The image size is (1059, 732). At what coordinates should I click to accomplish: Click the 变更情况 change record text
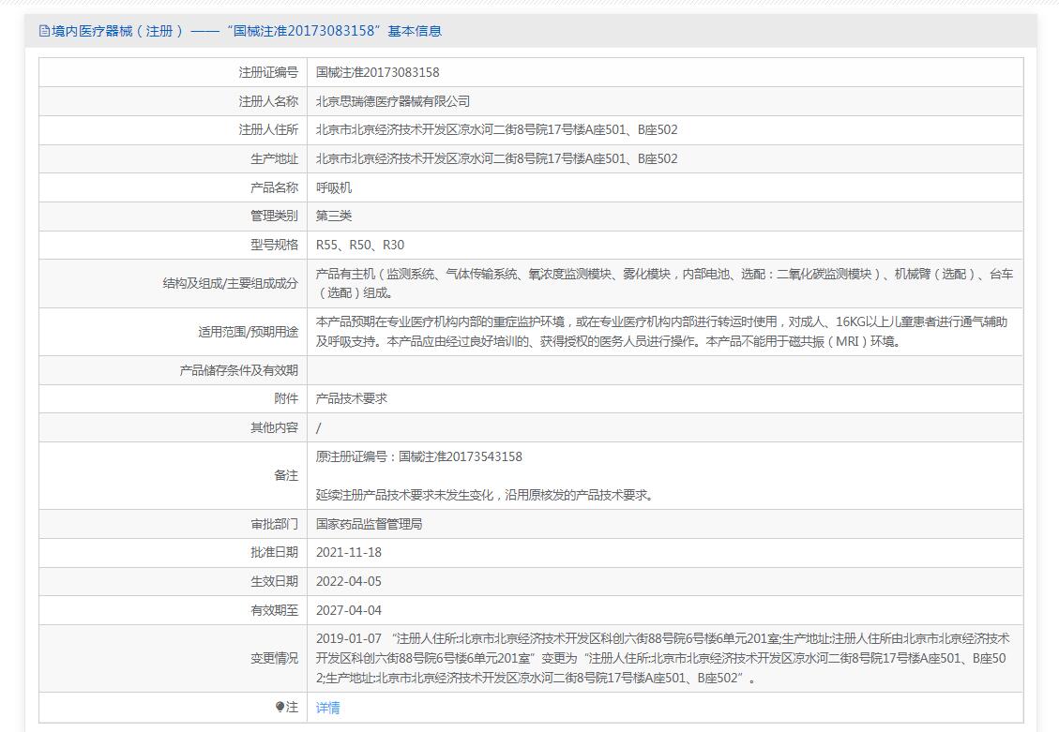pyautogui.click(x=661, y=658)
